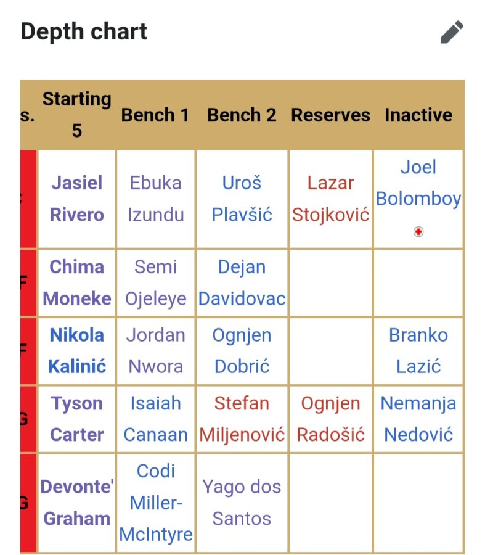The width and height of the screenshot is (485, 555).
Task: Click the Semi Ojeleye link
Action: click(x=156, y=283)
